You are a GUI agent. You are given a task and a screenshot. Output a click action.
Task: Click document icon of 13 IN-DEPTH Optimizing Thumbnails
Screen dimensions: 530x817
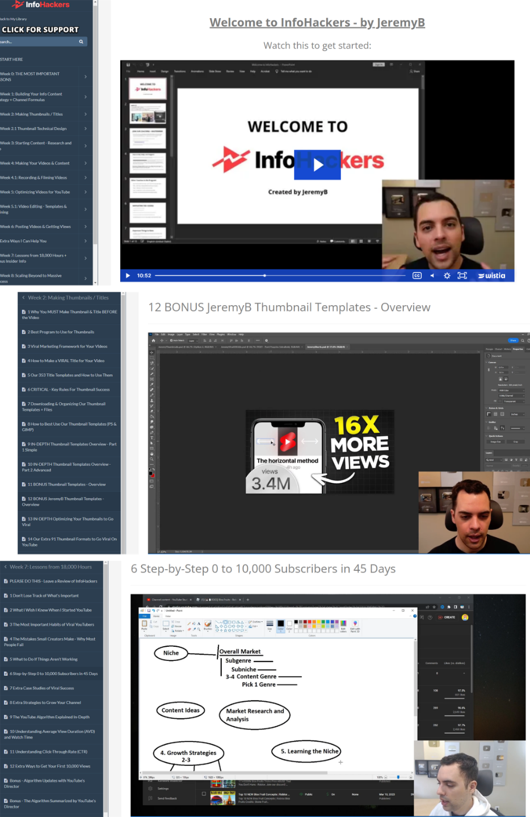[x=23, y=519]
